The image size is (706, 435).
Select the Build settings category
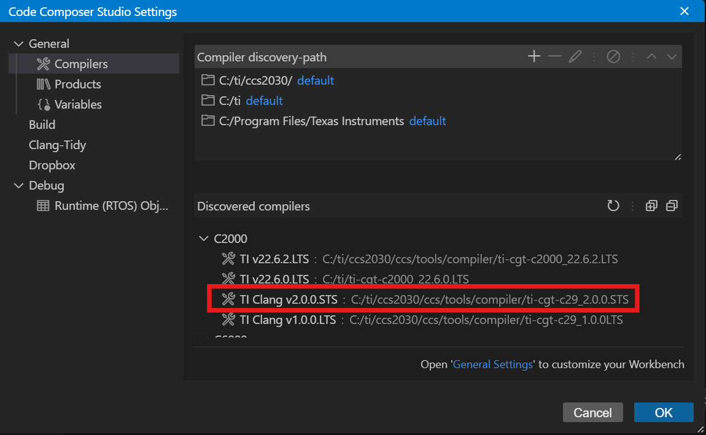click(x=42, y=125)
